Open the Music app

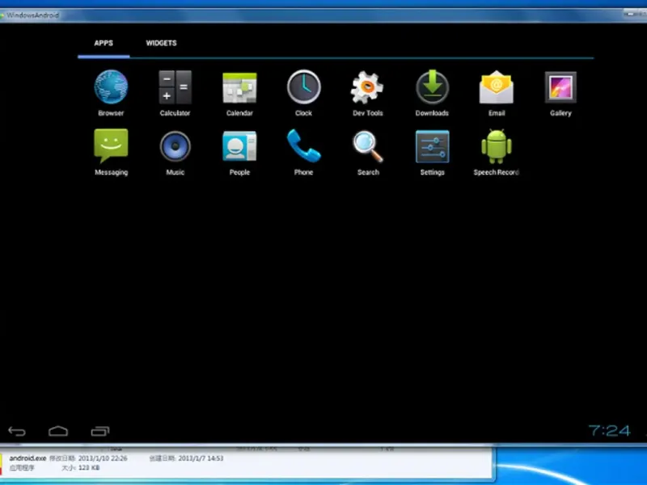point(175,152)
